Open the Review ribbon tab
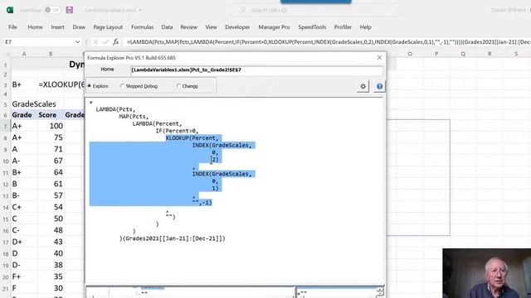Viewport: 531px width, 298px height. (x=189, y=27)
